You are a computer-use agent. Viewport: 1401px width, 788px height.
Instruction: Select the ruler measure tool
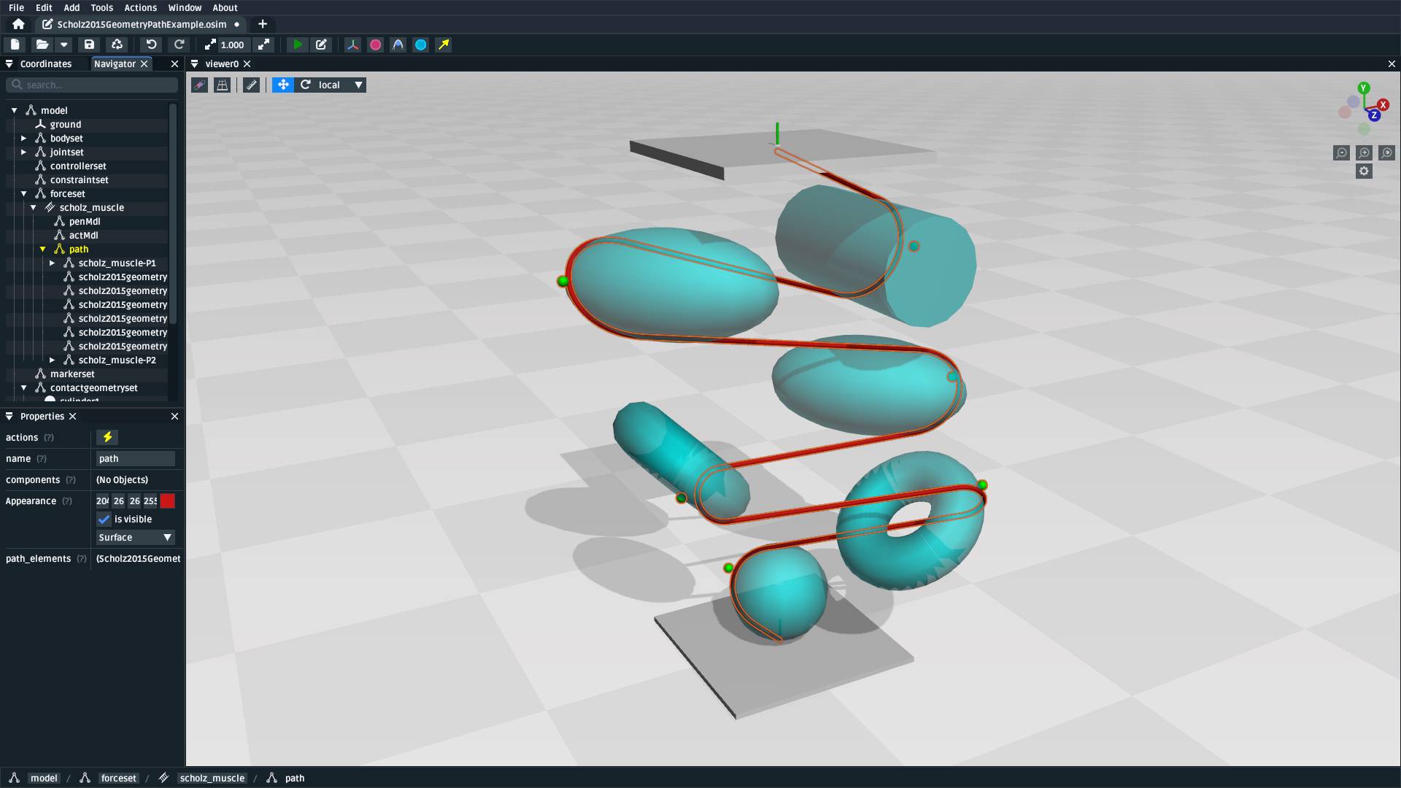[251, 85]
